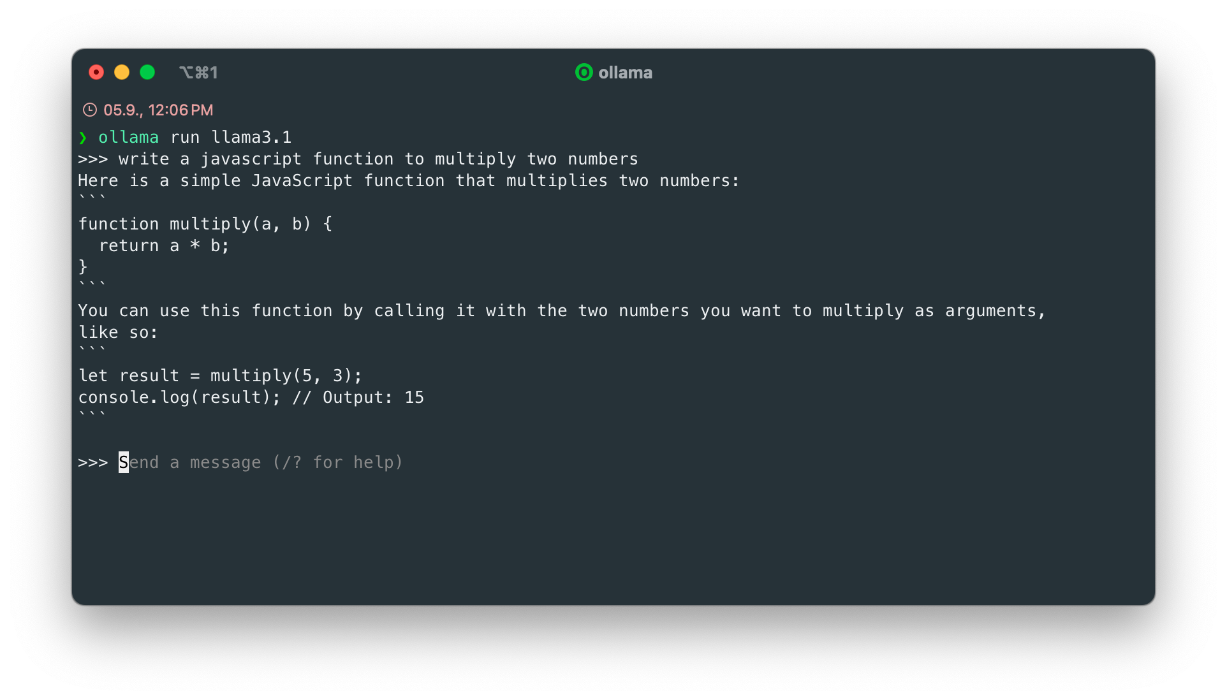Click the 'Send a message' input prompt

(261, 462)
